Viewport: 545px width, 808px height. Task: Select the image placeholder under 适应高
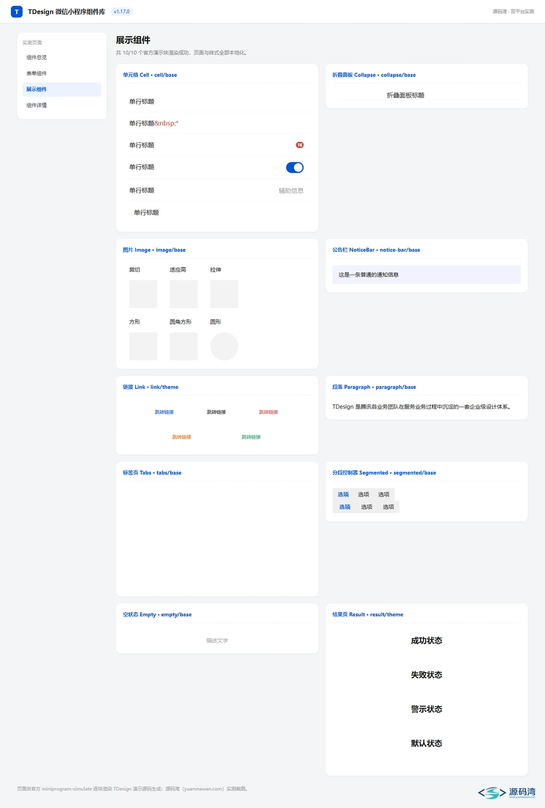point(184,294)
